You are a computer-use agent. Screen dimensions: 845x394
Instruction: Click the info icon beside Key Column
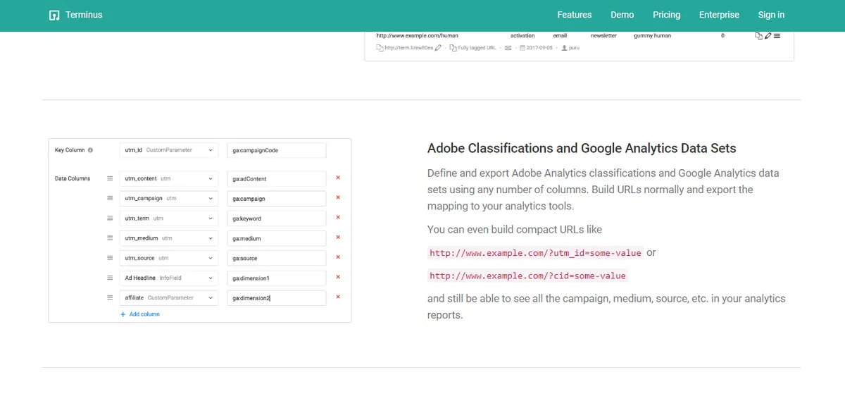pyautogui.click(x=91, y=150)
